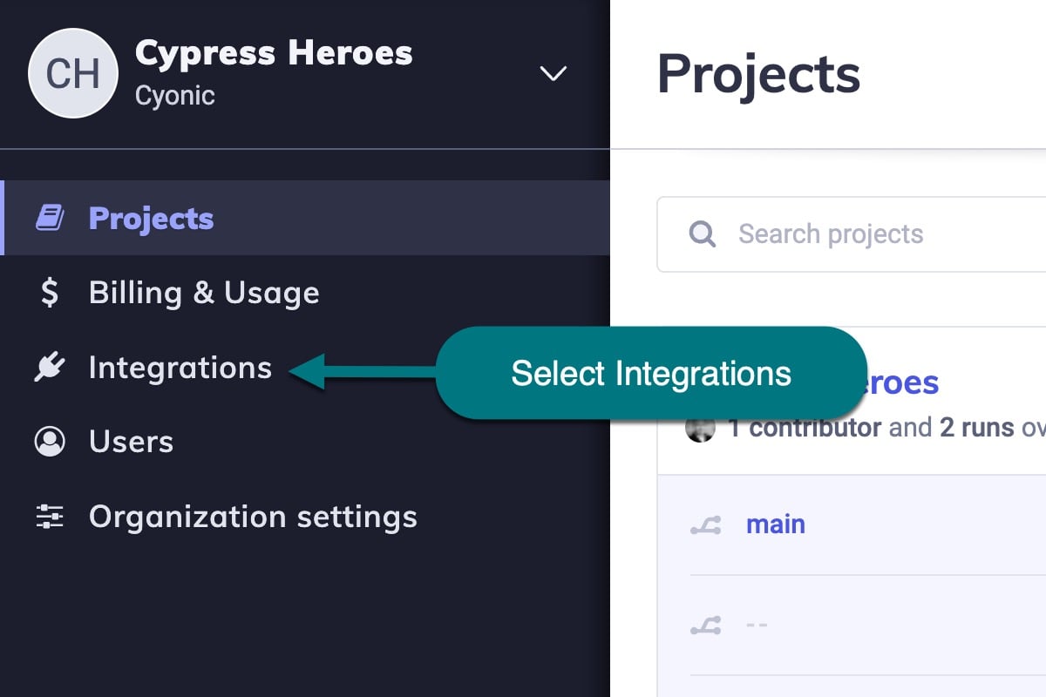
Task: Click the CH organization avatar circle
Action: pyautogui.click(x=73, y=73)
